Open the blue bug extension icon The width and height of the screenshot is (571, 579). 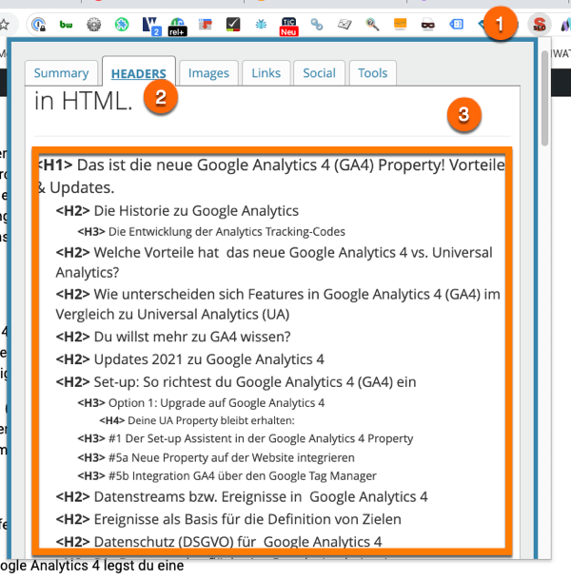tap(261, 25)
